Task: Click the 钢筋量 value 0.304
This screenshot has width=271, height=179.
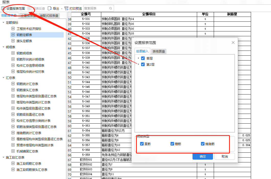Action: pyautogui.click(x=246, y=145)
